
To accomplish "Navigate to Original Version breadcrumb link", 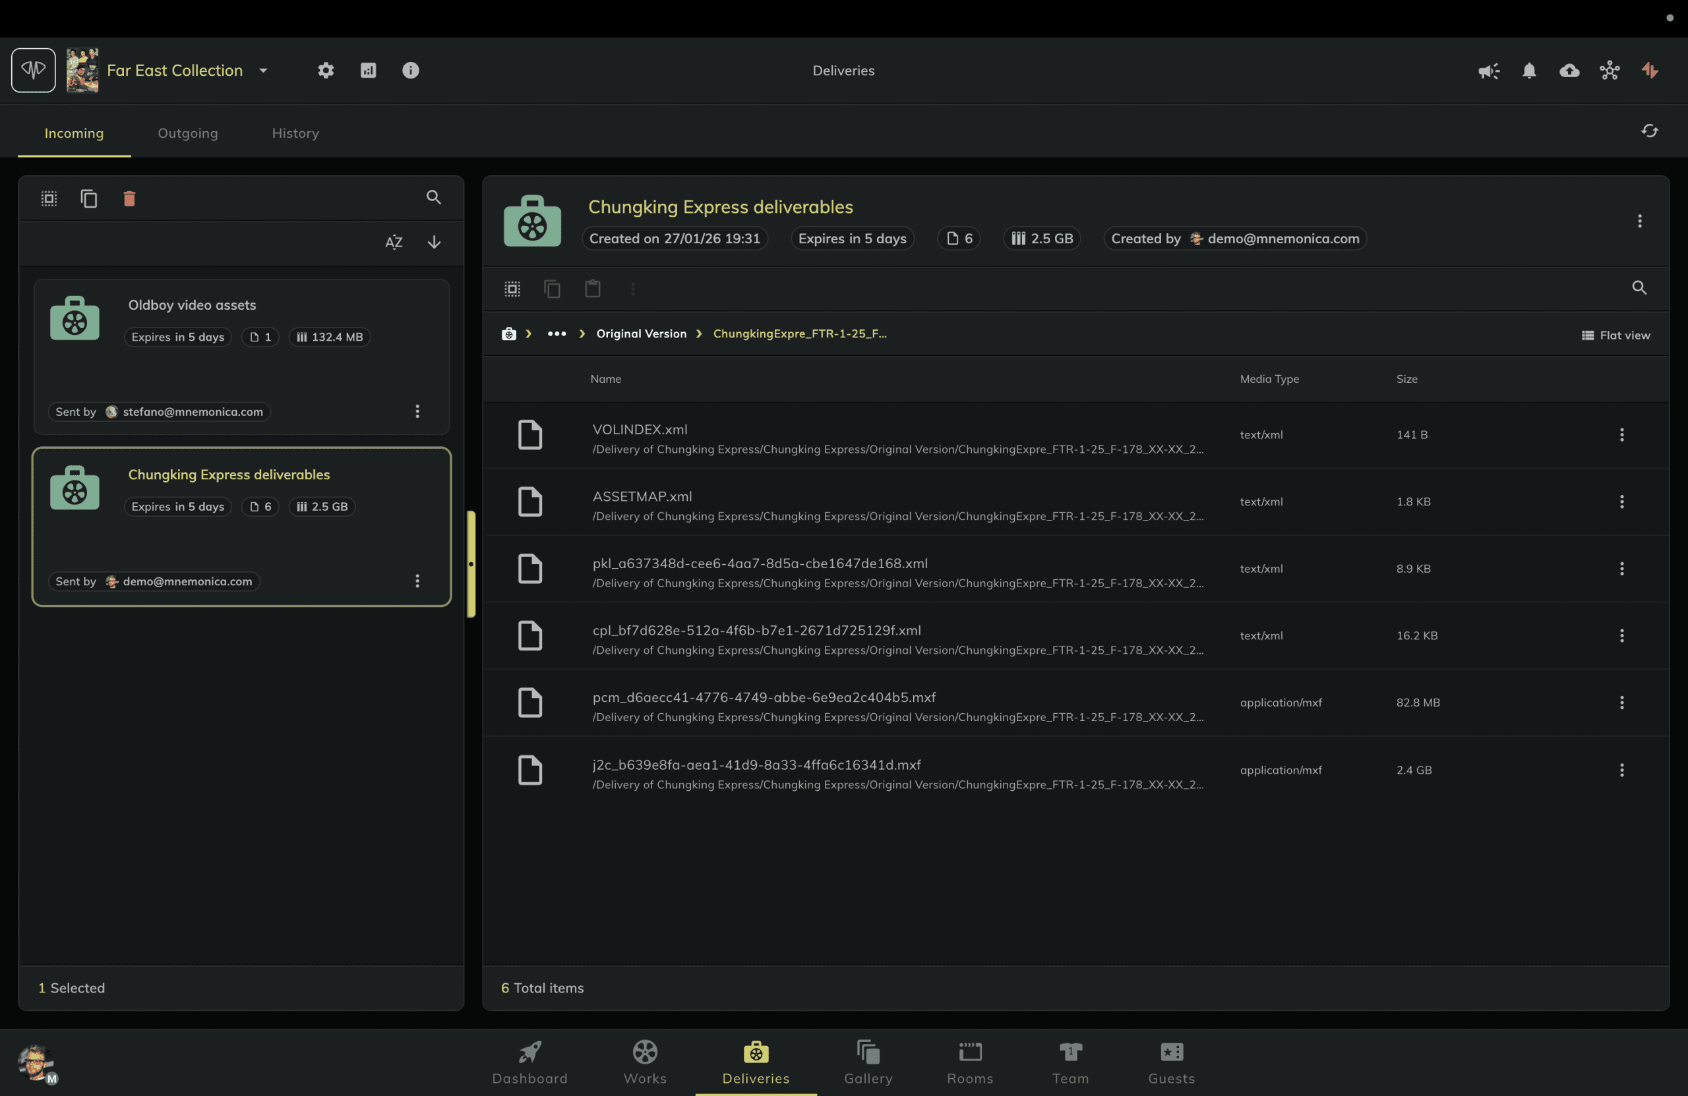I will (640, 333).
